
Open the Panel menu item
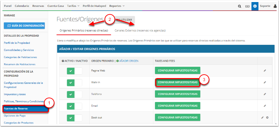point(8,6)
